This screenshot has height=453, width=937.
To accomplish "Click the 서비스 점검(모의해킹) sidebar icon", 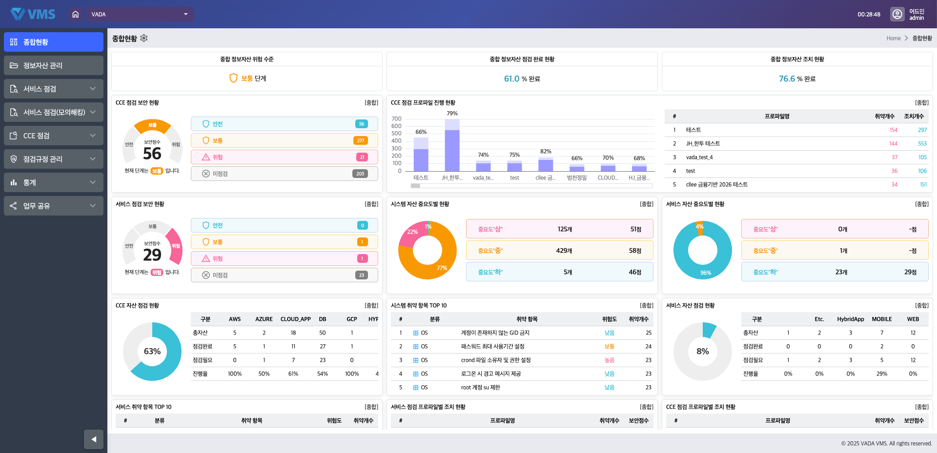I will click(x=14, y=112).
